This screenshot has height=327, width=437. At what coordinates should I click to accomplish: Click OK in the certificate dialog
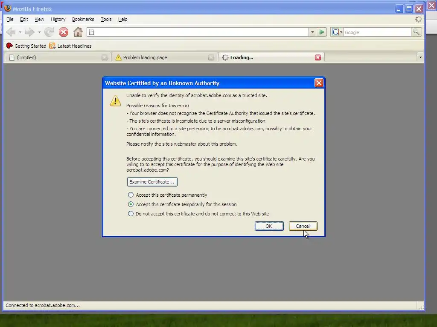[269, 226]
